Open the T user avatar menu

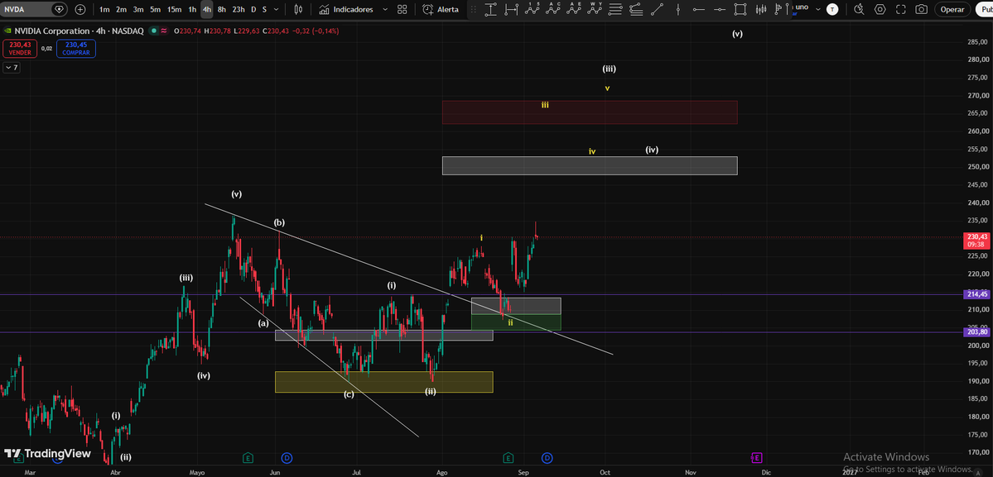[832, 9]
